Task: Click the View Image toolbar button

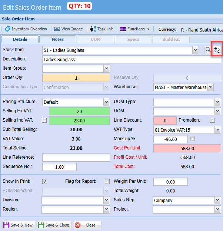Action: (68, 29)
